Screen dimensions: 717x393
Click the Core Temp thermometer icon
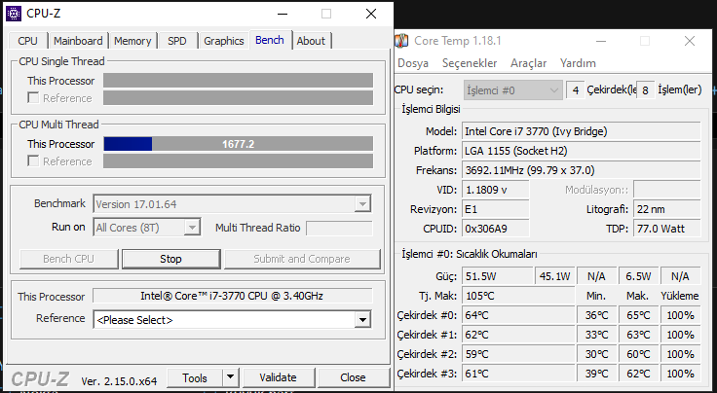401,41
